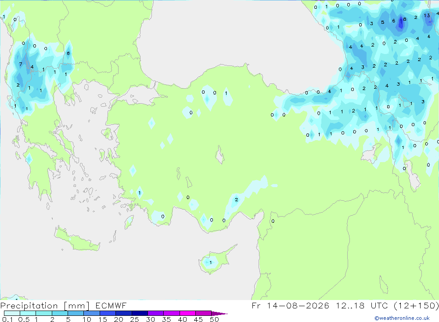Image resolution: width=439 pixels, height=322 pixels.
Task: Click the '13' rainfall value on the map
Action: pyautogui.click(x=427, y=15)
